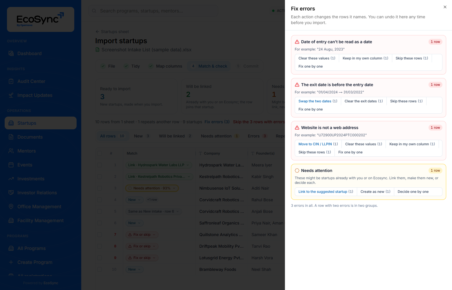Open Fix or skip dropdown for Quillstone Analytics
Image resolution: width=452 pixels, height=290 pixels.
click(142, 235)
